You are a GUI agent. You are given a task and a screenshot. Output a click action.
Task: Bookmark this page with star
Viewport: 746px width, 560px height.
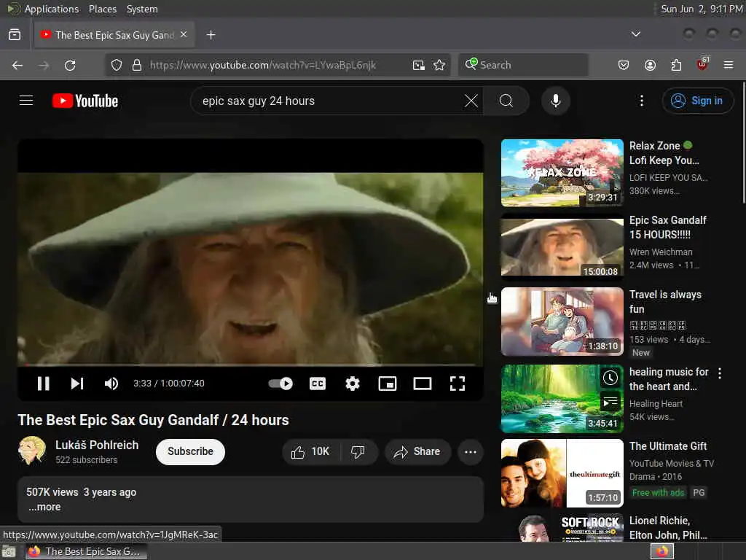[439, 65]
